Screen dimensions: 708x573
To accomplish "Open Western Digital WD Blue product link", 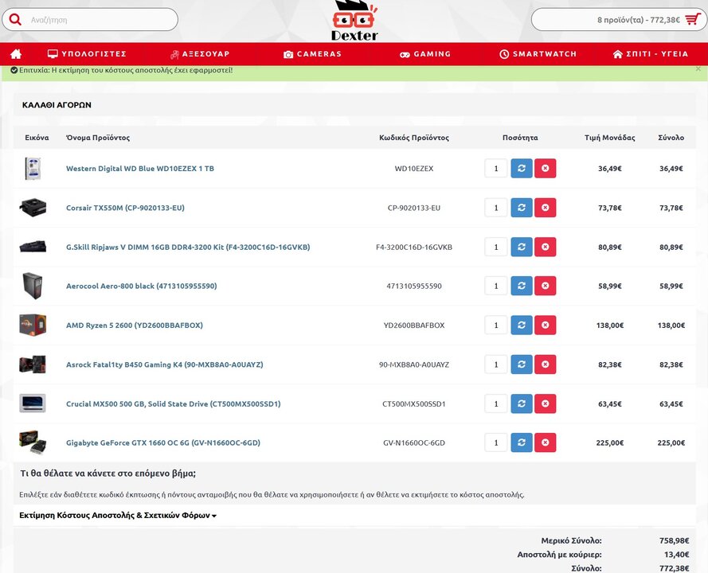I will click(x=140, y=168).
